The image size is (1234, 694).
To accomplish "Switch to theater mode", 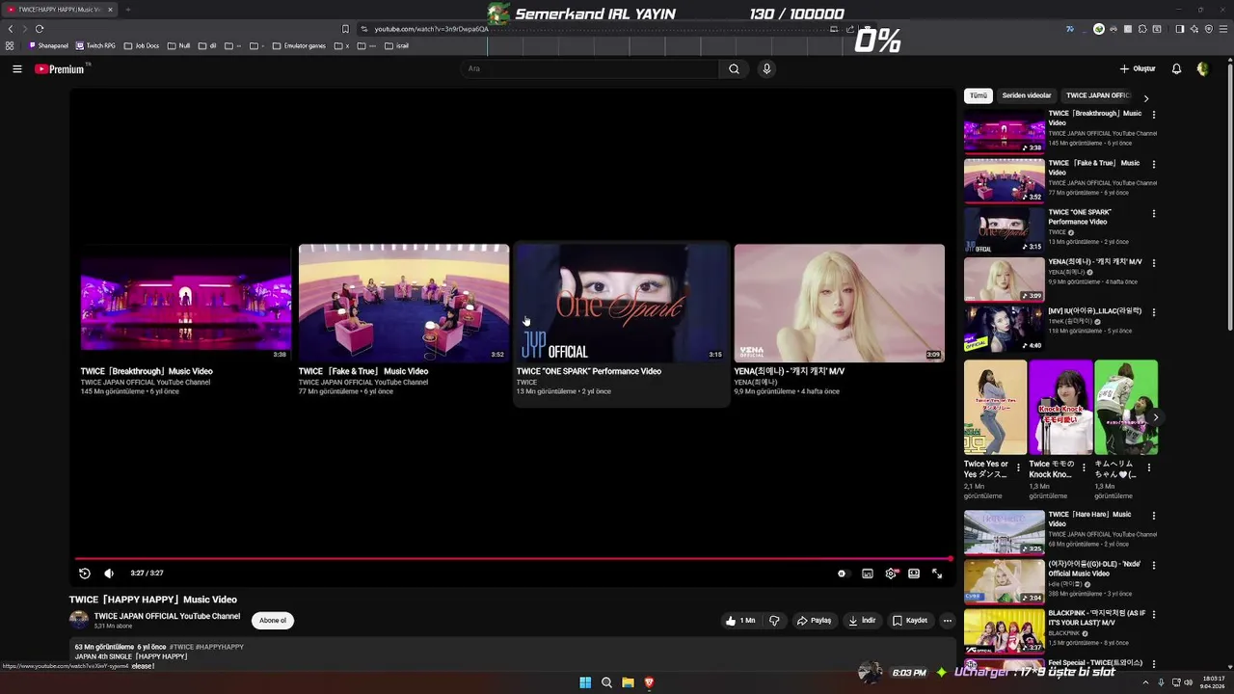I will click(914, 574).
